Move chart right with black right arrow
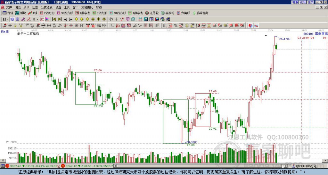The image size is (328, 175). (x=71, y=19)
